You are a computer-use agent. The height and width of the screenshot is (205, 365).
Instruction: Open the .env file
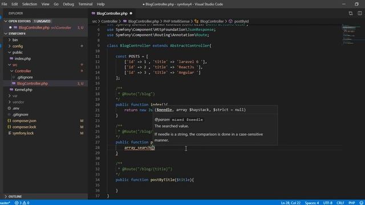click(16, 108)
